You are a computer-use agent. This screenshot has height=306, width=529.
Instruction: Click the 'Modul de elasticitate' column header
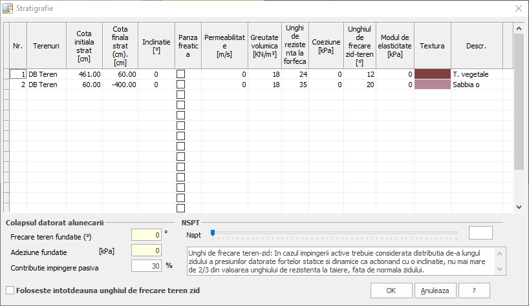point(395,46)
